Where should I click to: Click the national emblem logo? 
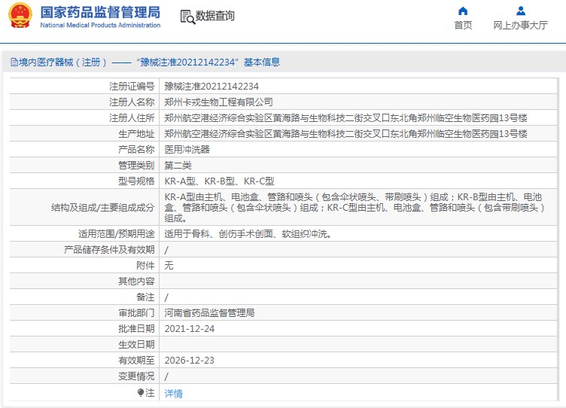pyautogui.click(x=20, y=16)
